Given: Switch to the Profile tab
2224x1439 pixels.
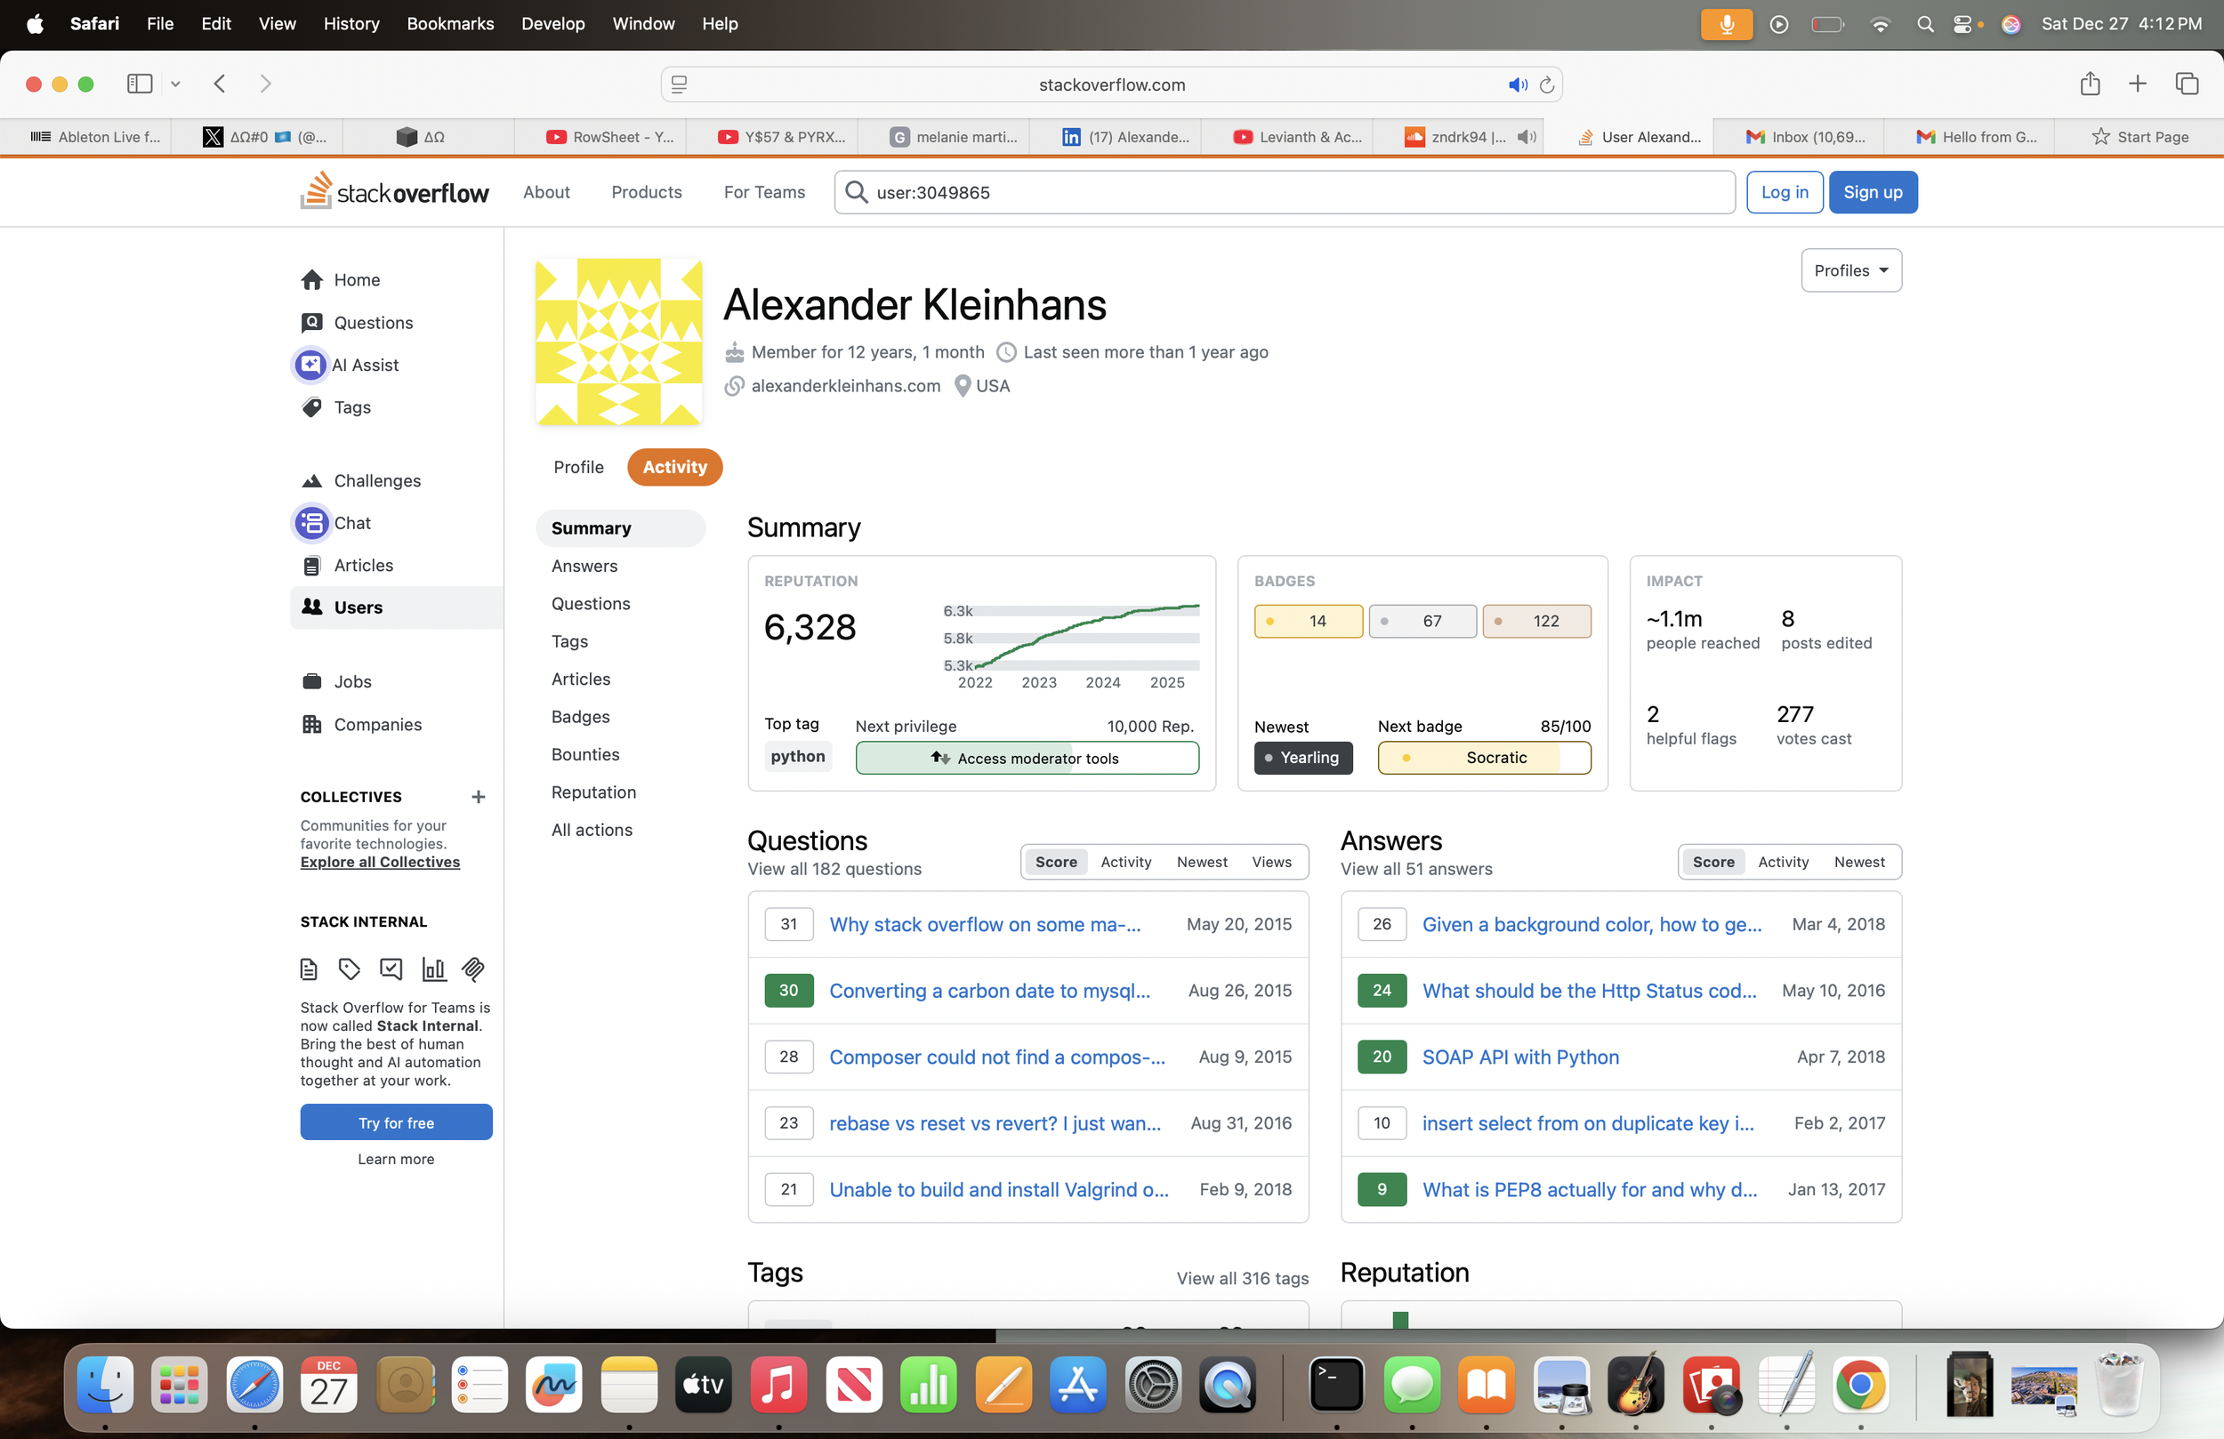Looking at the screenshot, I should tap(577, 467).
